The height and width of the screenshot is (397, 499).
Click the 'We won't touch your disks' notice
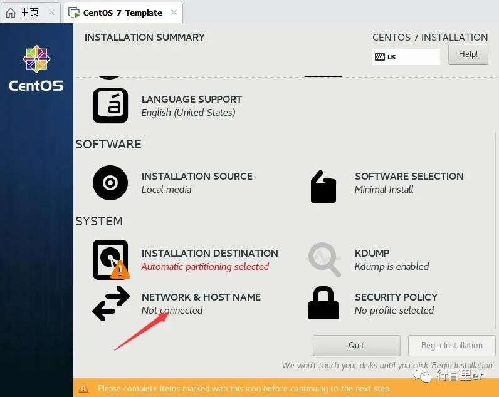tap(389, 365)
